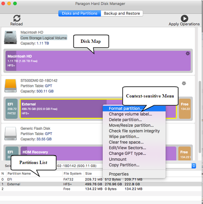Choose Change volume label... menu item

click(134, 114)
